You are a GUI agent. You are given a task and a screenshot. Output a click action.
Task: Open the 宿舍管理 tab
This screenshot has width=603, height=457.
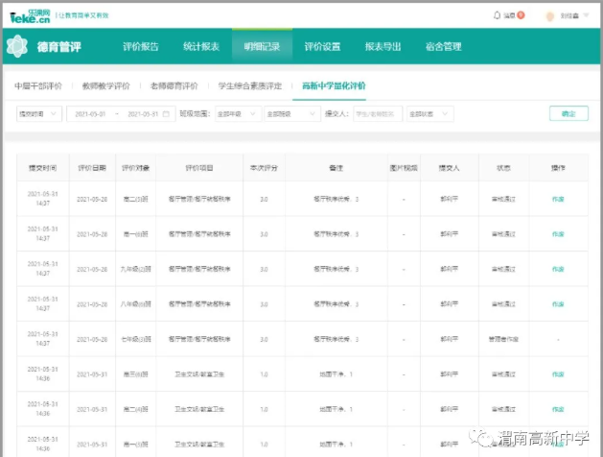(x=444, y=47)
